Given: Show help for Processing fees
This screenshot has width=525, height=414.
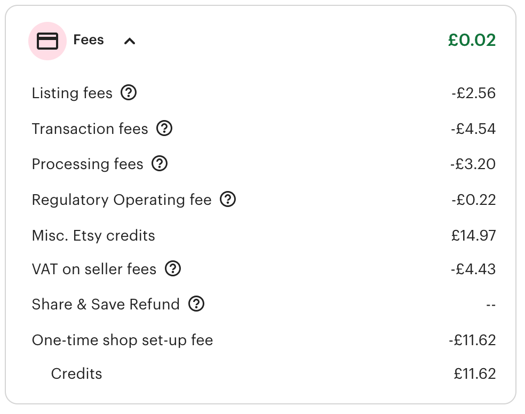Looking at the screenshot, I should click(x=160, y=164).
